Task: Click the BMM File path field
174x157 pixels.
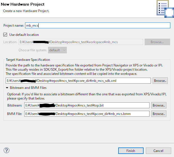Action: (x=87, y=114)
